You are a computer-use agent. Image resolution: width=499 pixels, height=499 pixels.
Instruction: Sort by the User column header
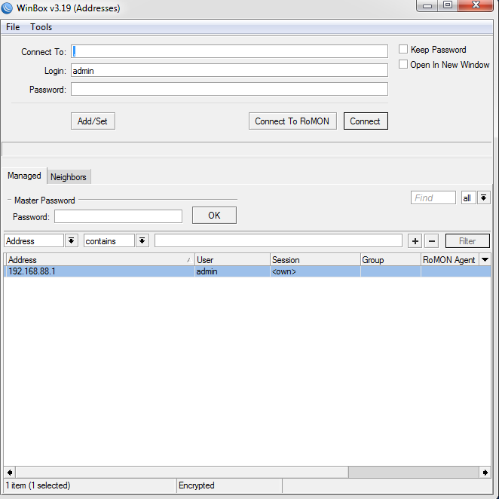pos(232,260)
